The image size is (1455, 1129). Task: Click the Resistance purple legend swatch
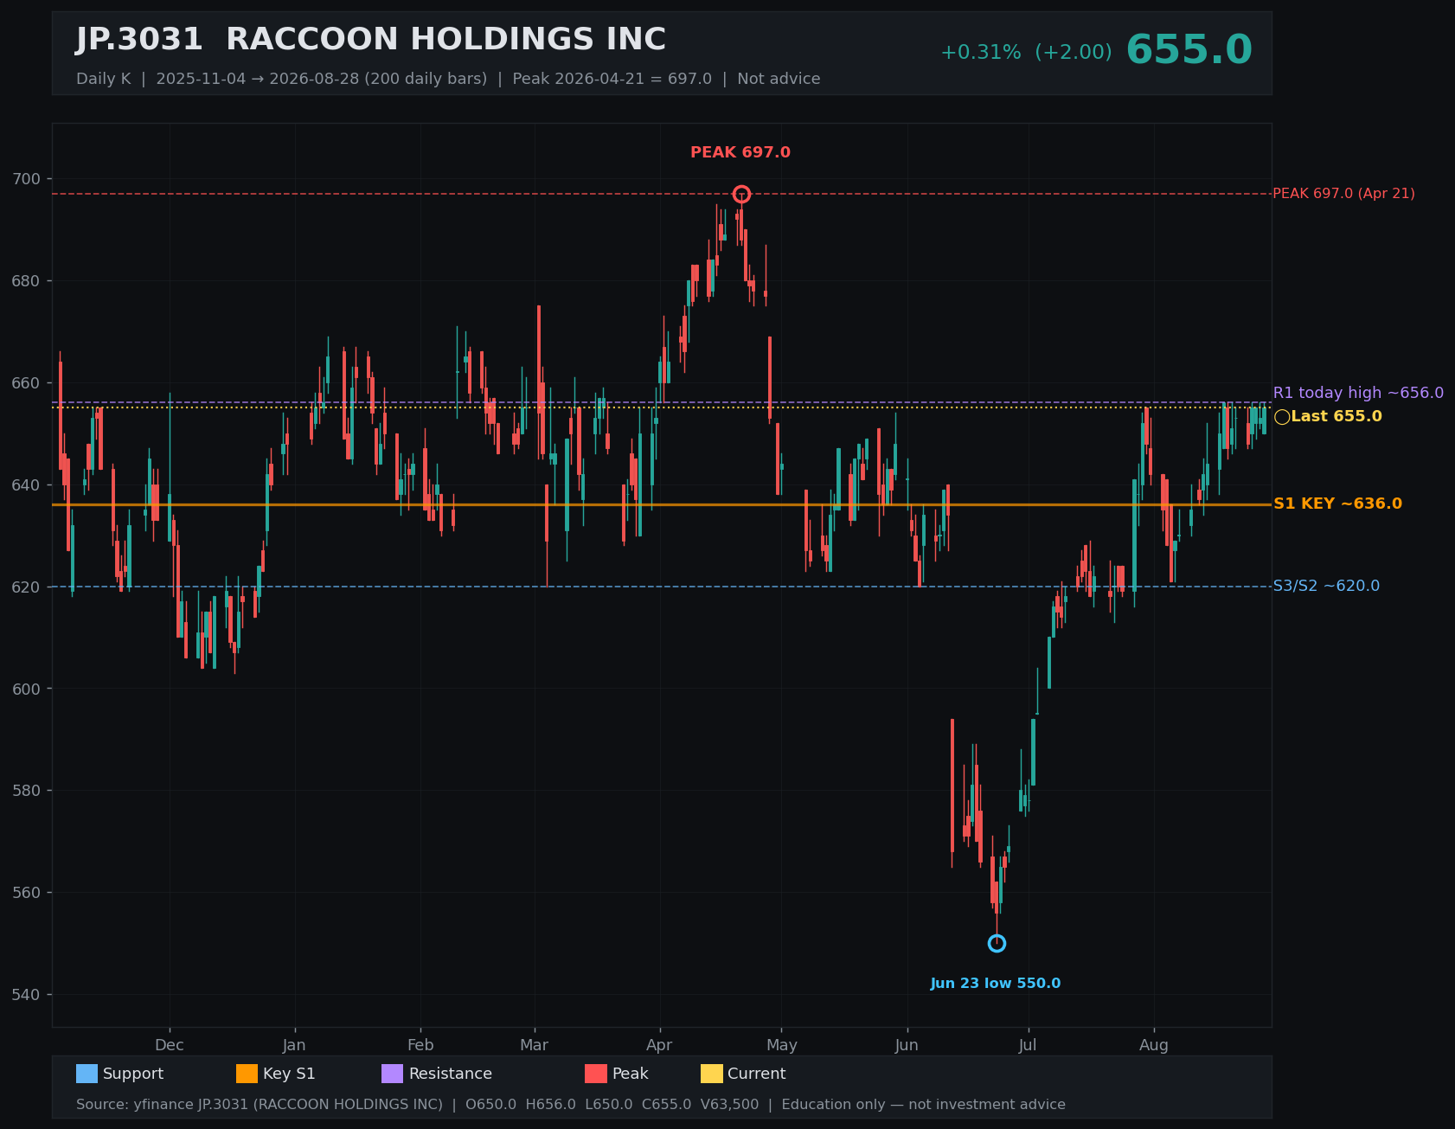[392, 1074]
